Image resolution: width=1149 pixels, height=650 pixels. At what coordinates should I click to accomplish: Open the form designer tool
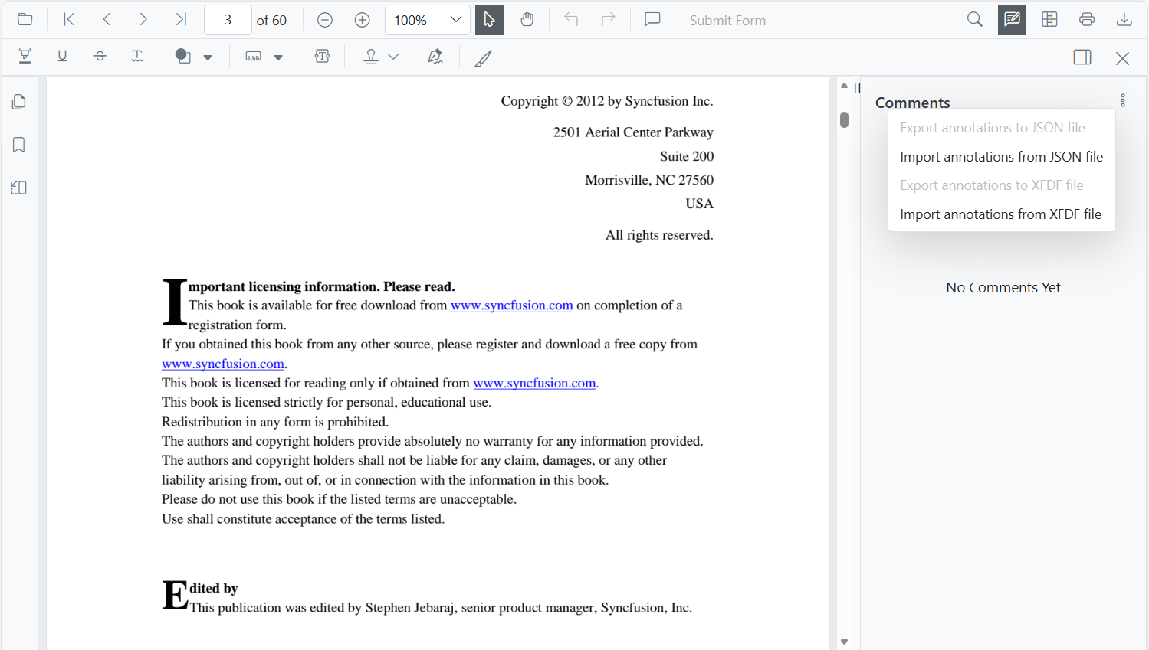[x=1050, y=20]
